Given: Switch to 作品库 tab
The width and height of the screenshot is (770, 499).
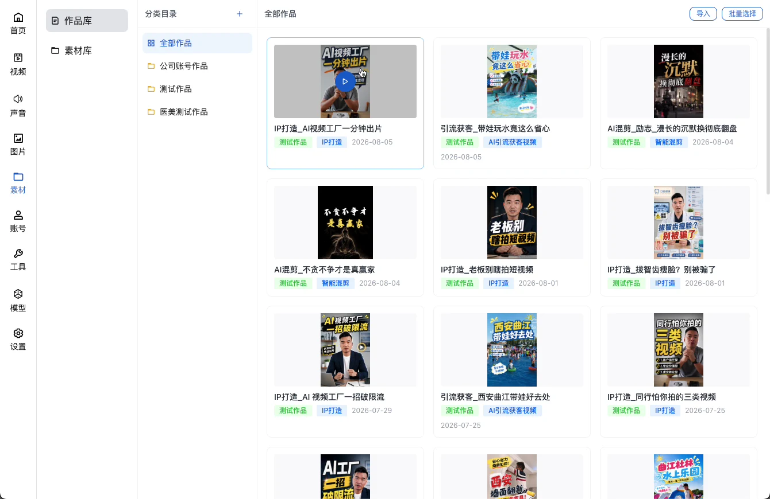Looking at the screenshot, I should 87,21.
